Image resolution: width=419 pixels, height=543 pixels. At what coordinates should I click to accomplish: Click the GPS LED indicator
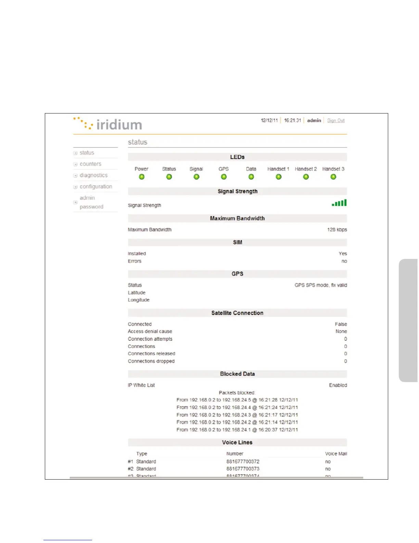[x=224, y=177]
